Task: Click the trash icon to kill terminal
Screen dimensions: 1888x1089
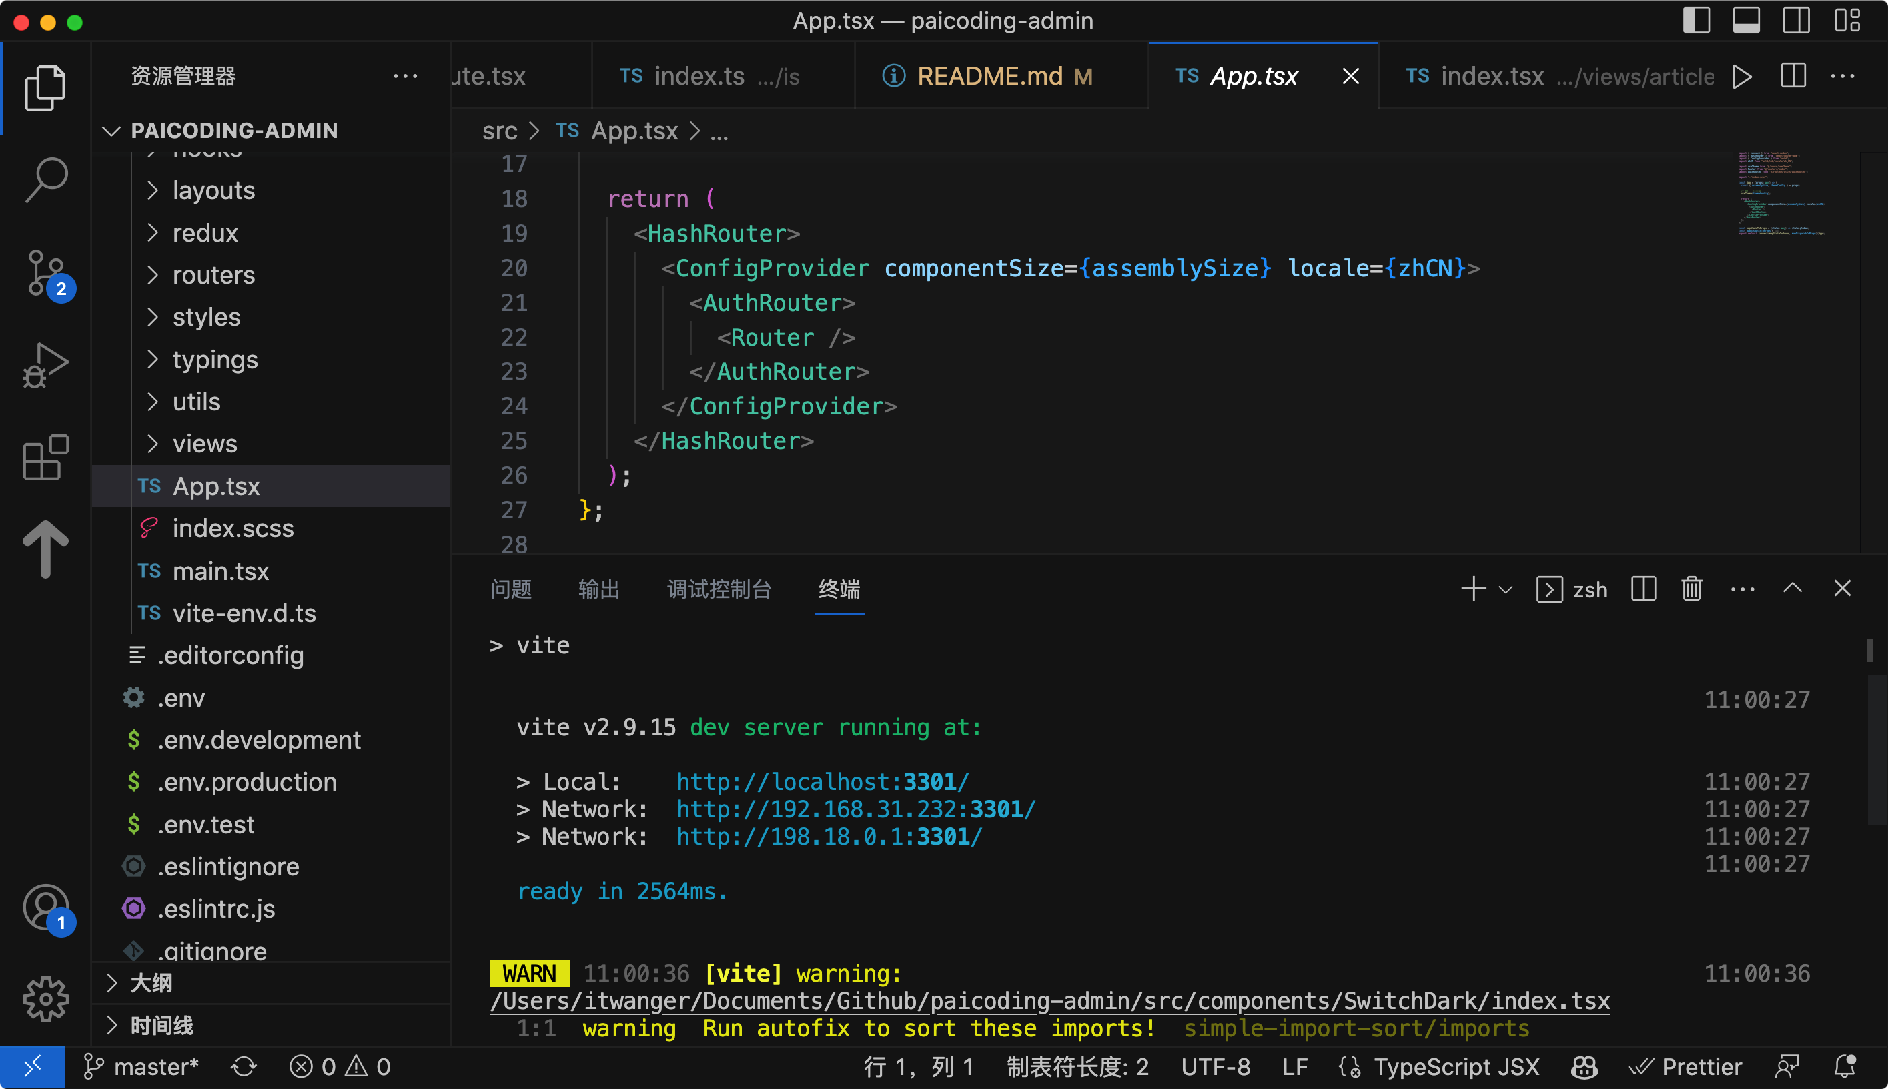Action: pos(1691,589)
